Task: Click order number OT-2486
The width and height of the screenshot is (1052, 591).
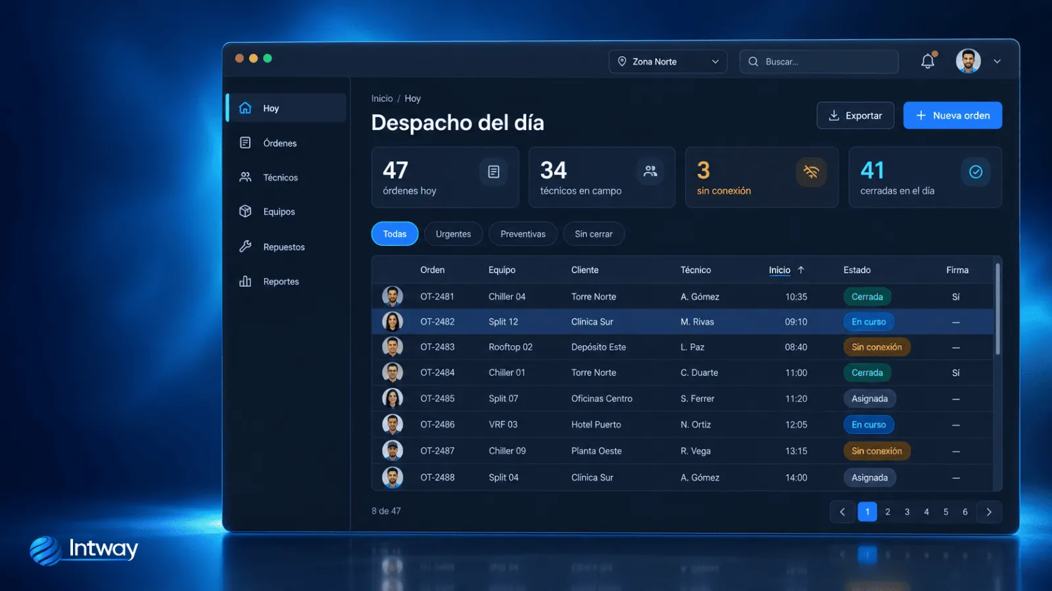Action: pos(437,425)
